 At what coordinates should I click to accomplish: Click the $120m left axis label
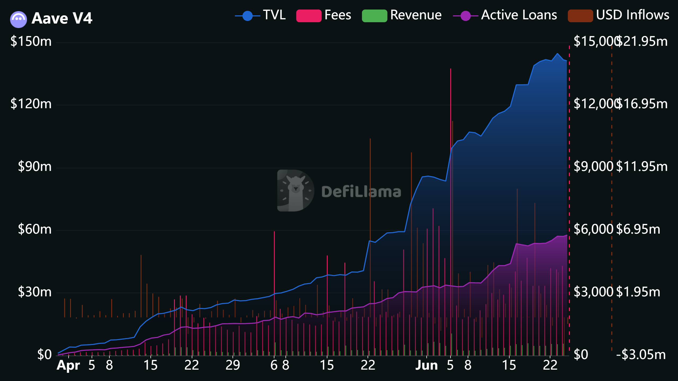(x=31, y=104)
